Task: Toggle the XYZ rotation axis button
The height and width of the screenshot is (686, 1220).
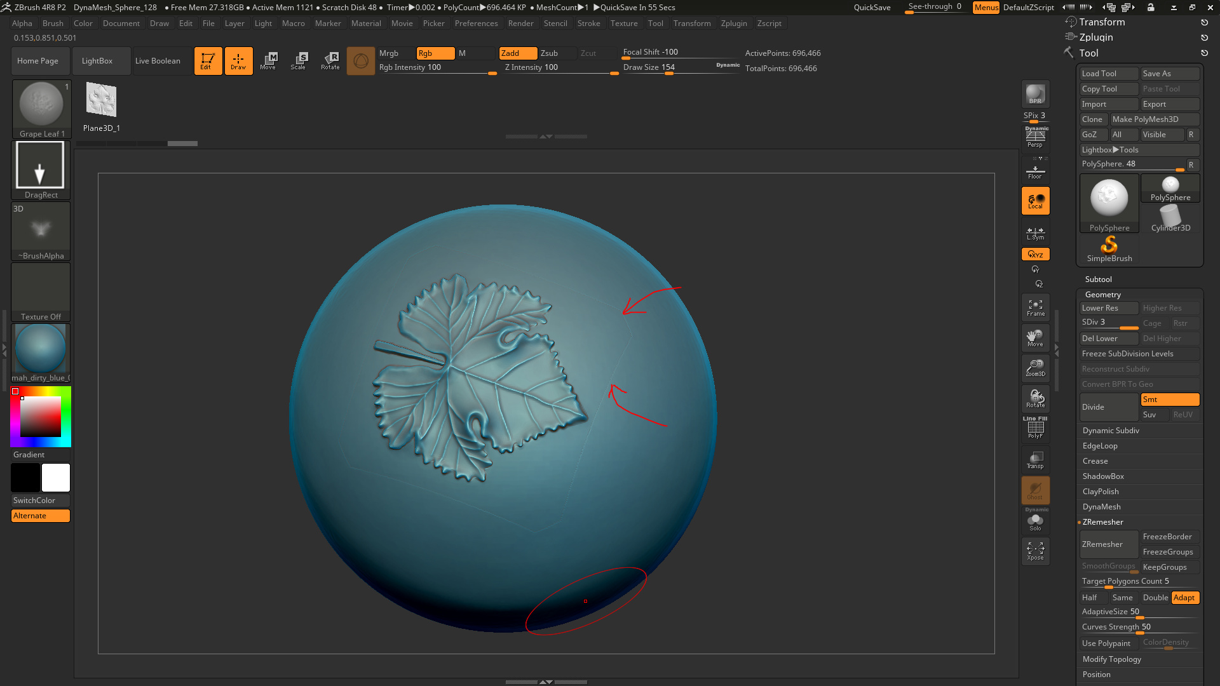Action: (1035, 254)
